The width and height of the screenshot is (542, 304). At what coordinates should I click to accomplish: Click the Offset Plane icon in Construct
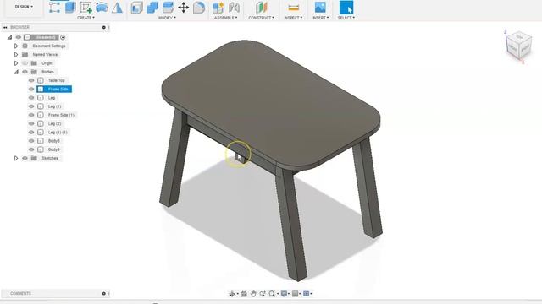tap(262, 8)
